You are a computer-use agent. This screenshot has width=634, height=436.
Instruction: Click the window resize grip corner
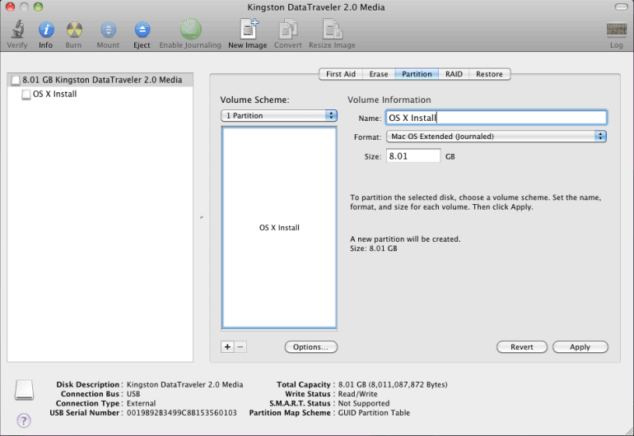tap(629, 431)
